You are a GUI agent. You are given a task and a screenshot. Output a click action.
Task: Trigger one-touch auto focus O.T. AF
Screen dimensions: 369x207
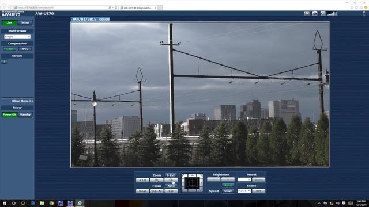point(157,191)
